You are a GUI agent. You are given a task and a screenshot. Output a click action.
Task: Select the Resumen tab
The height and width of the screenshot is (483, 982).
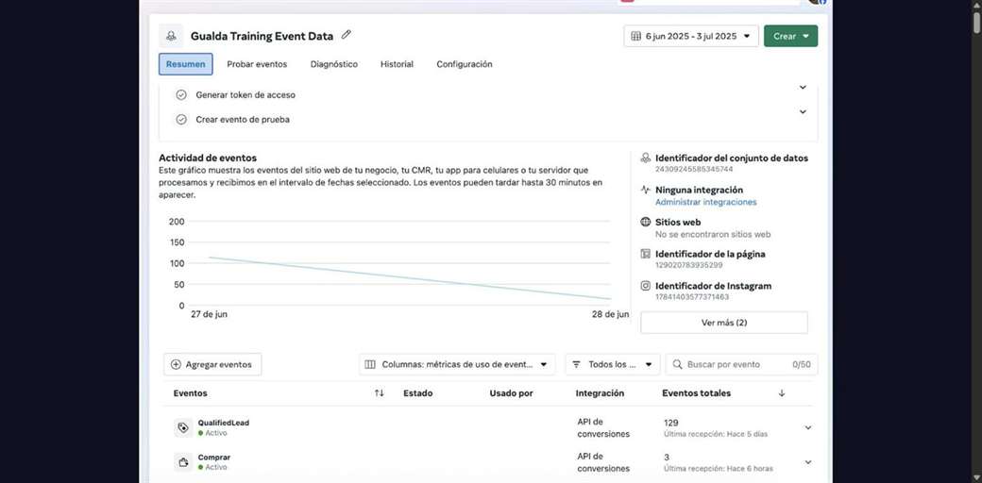coord(185,64)
